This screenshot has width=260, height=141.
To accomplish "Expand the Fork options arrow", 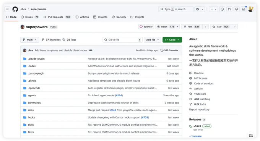I will tap(205, 27).
